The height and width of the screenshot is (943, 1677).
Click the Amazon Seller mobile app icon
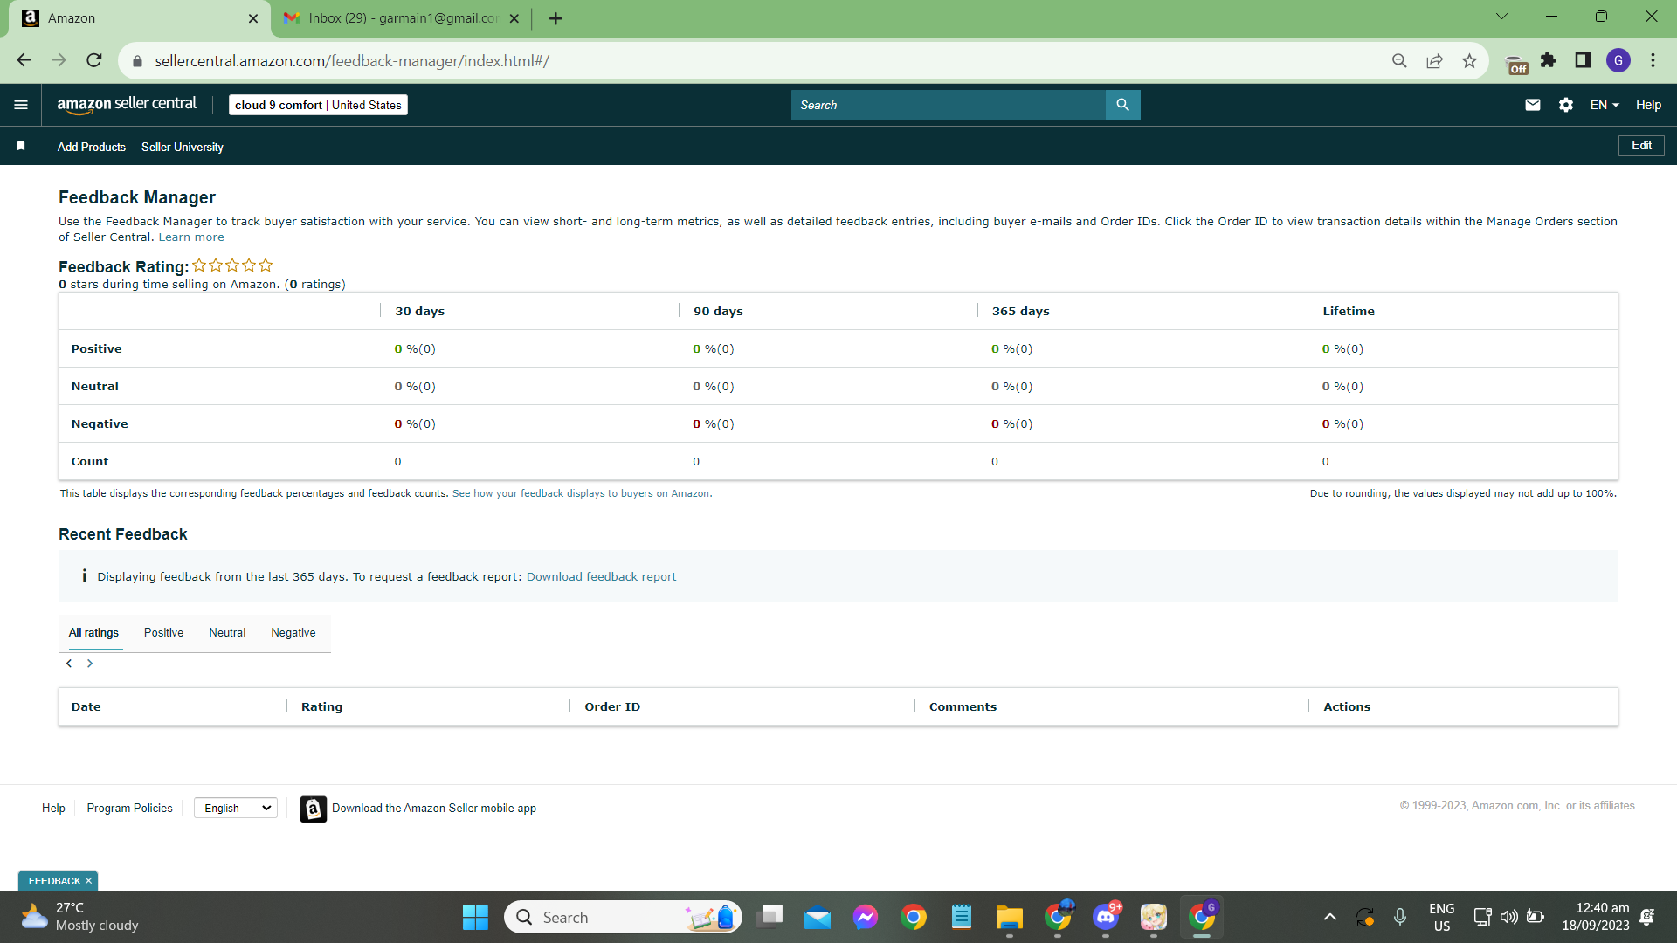point(314,809)
